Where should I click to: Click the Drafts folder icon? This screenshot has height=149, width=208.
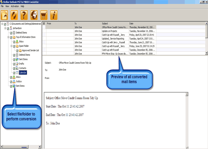pos(17,64)
